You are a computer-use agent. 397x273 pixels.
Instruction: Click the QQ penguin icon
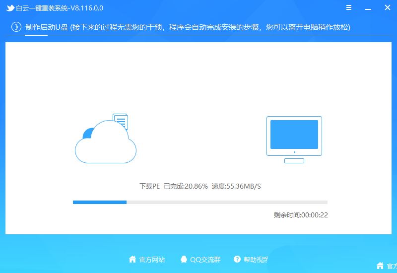pyautogui.click(x=184, y=259)
